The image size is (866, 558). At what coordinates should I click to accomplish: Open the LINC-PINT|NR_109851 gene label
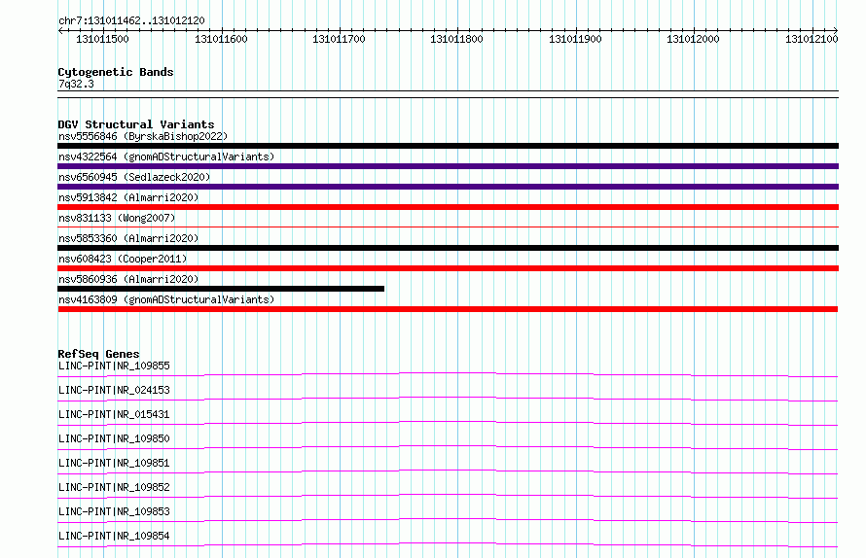point(114,463)
